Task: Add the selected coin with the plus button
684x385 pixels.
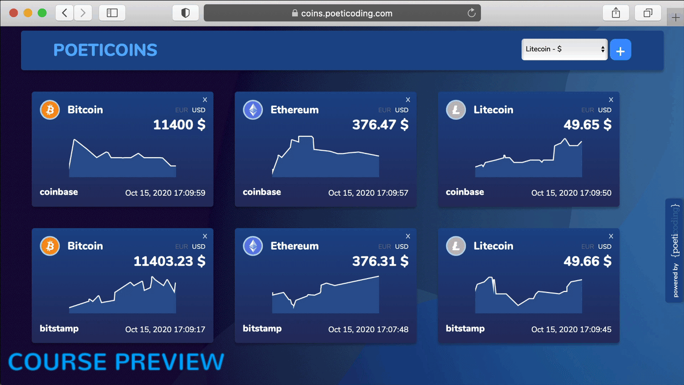Action: 620,50
